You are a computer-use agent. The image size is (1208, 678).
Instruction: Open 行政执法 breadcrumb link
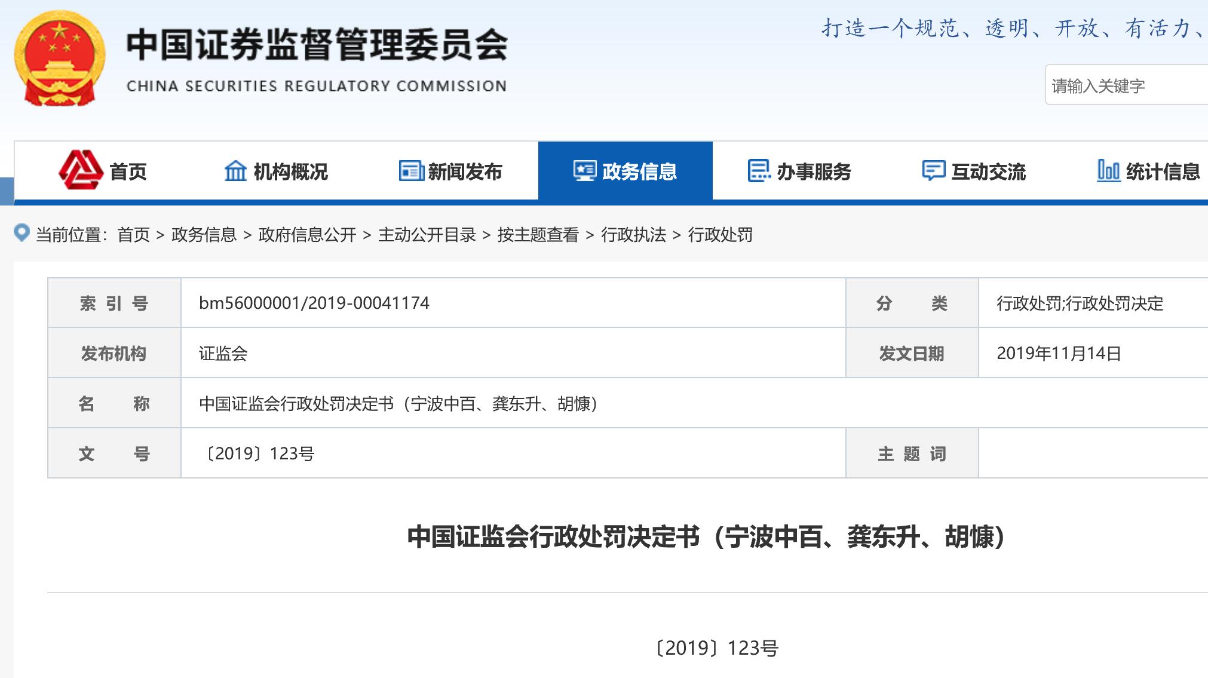click(x=633, y=235)
